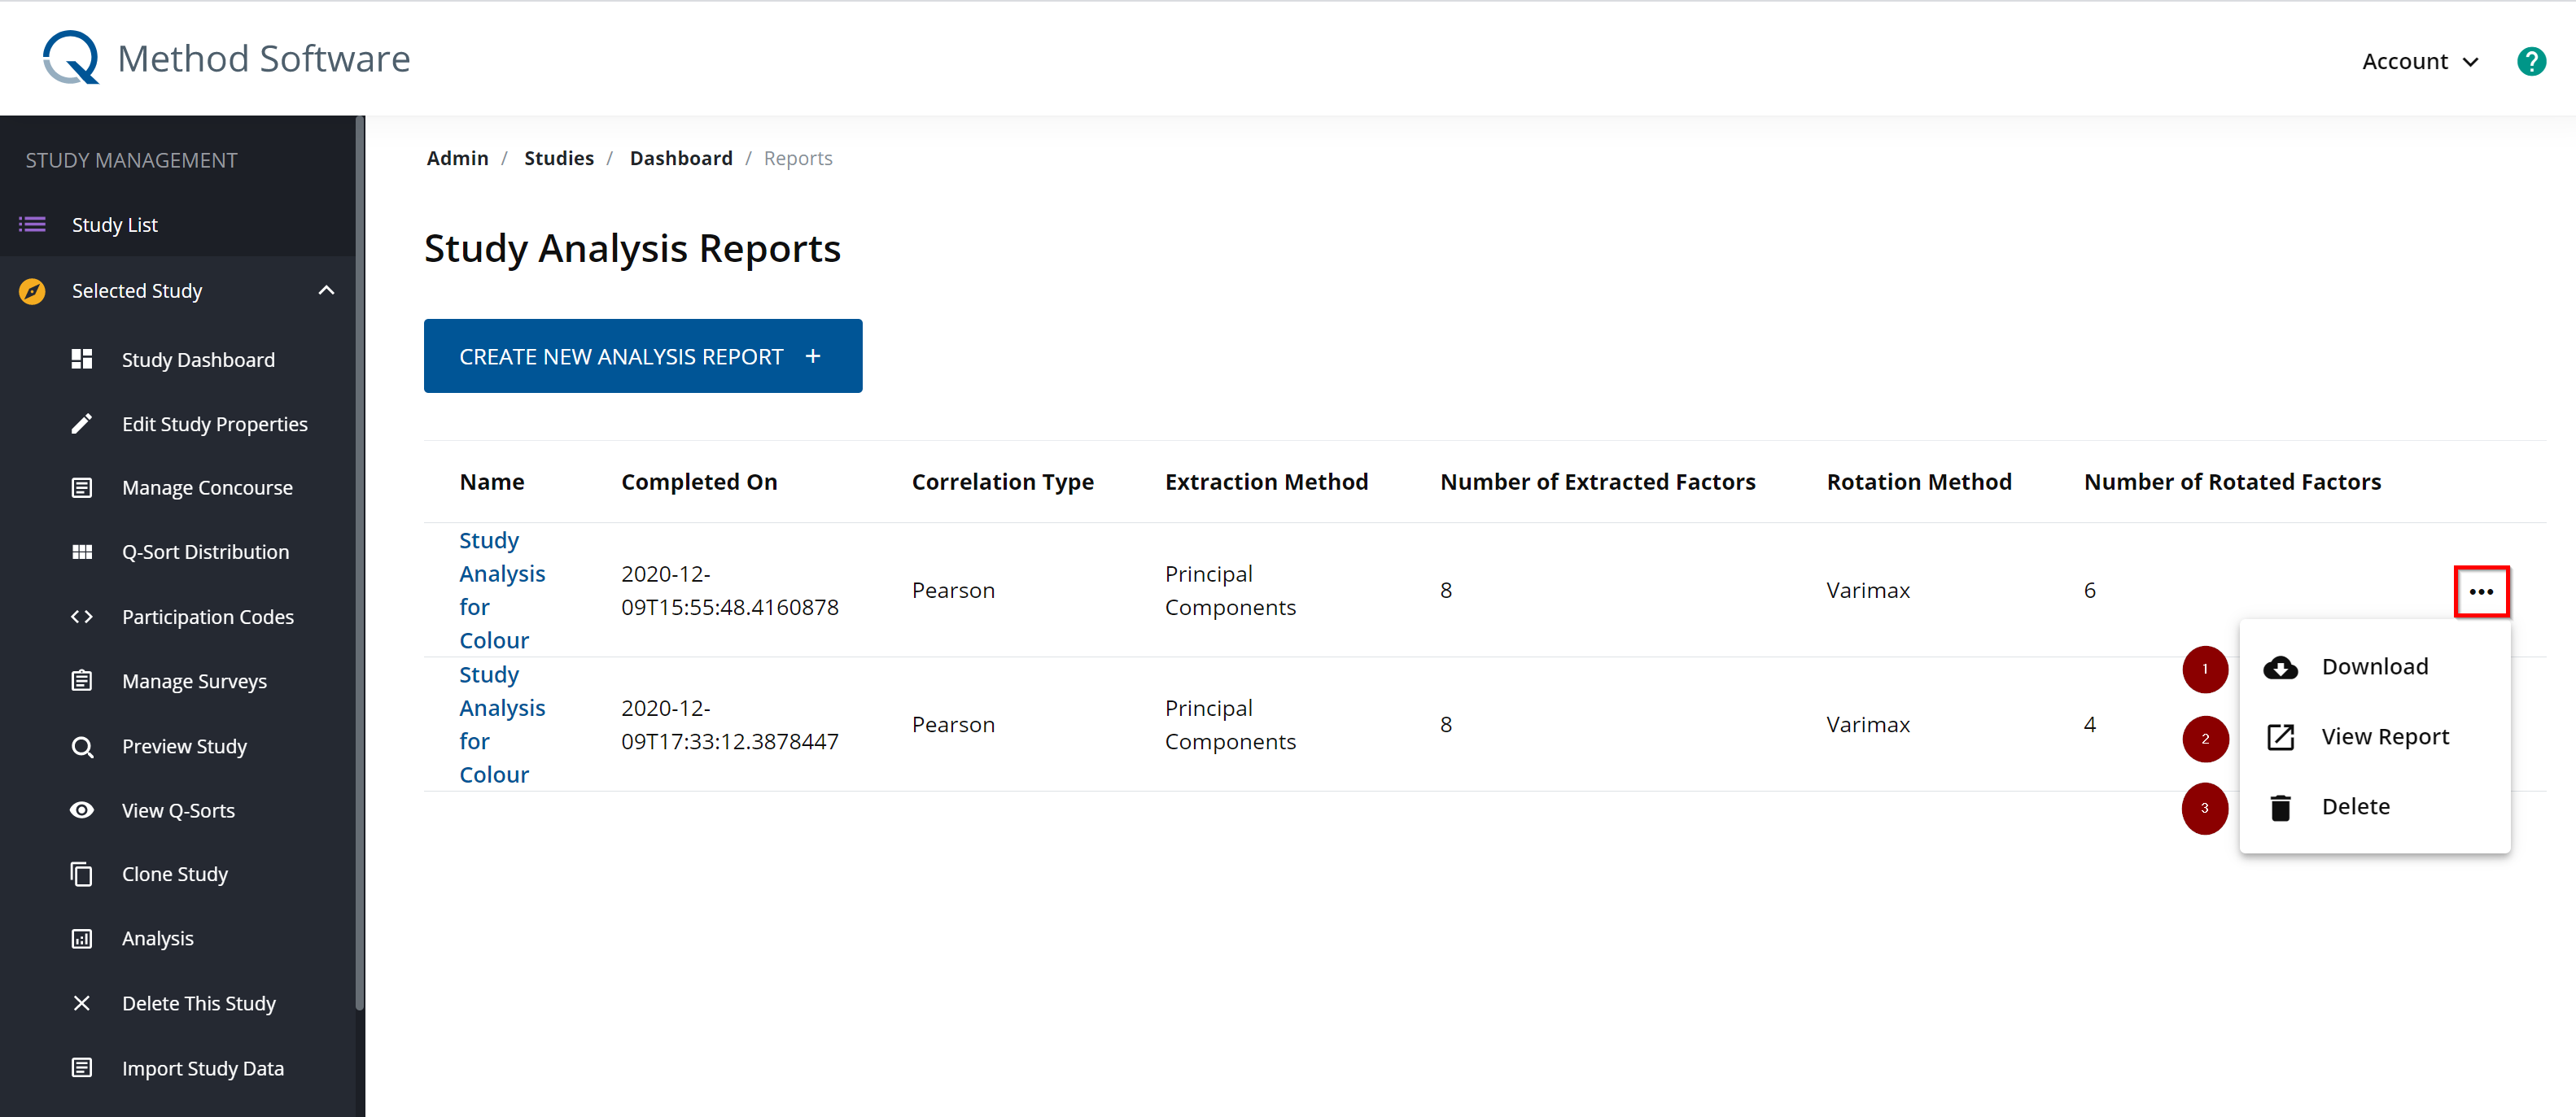Click the Study Dashboard grid icon

click(82, 358)
